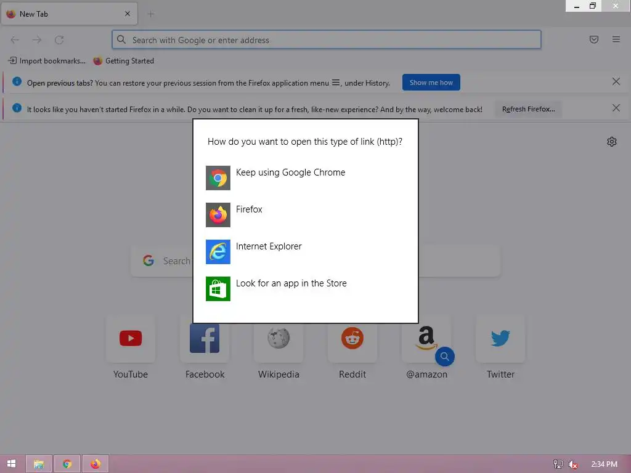Switch to Chrome in the taskbar
Image resolution: width=631 pixels, height=473 pixels.
[x=67, y=464]
